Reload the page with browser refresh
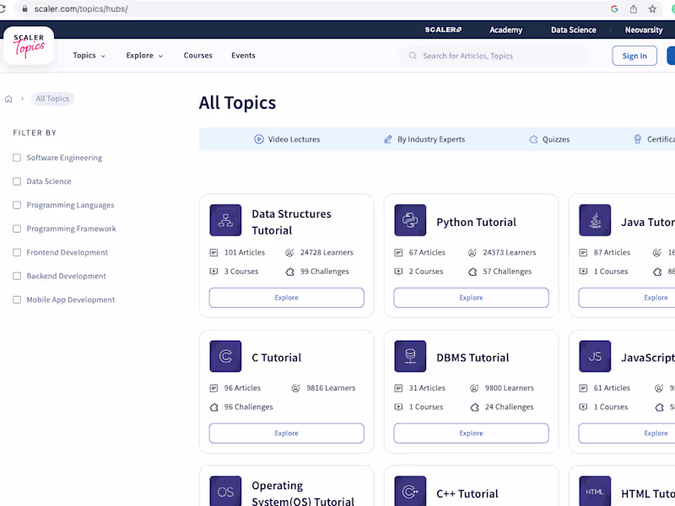Image resolution: width=675 pixels, height=506 pixels. click(3, 8)
